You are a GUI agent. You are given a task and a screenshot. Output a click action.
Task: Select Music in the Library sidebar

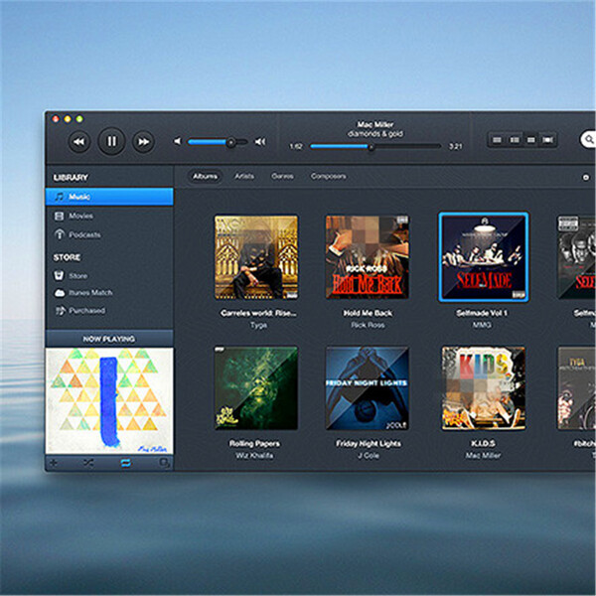point(109,197)
